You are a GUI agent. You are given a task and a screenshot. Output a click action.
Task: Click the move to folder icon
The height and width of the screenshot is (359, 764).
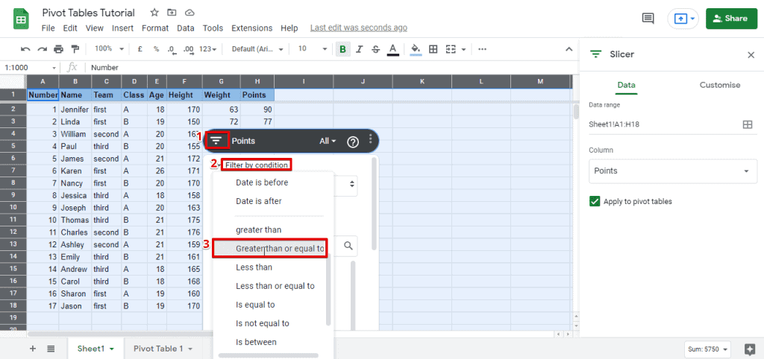[172, 13]
